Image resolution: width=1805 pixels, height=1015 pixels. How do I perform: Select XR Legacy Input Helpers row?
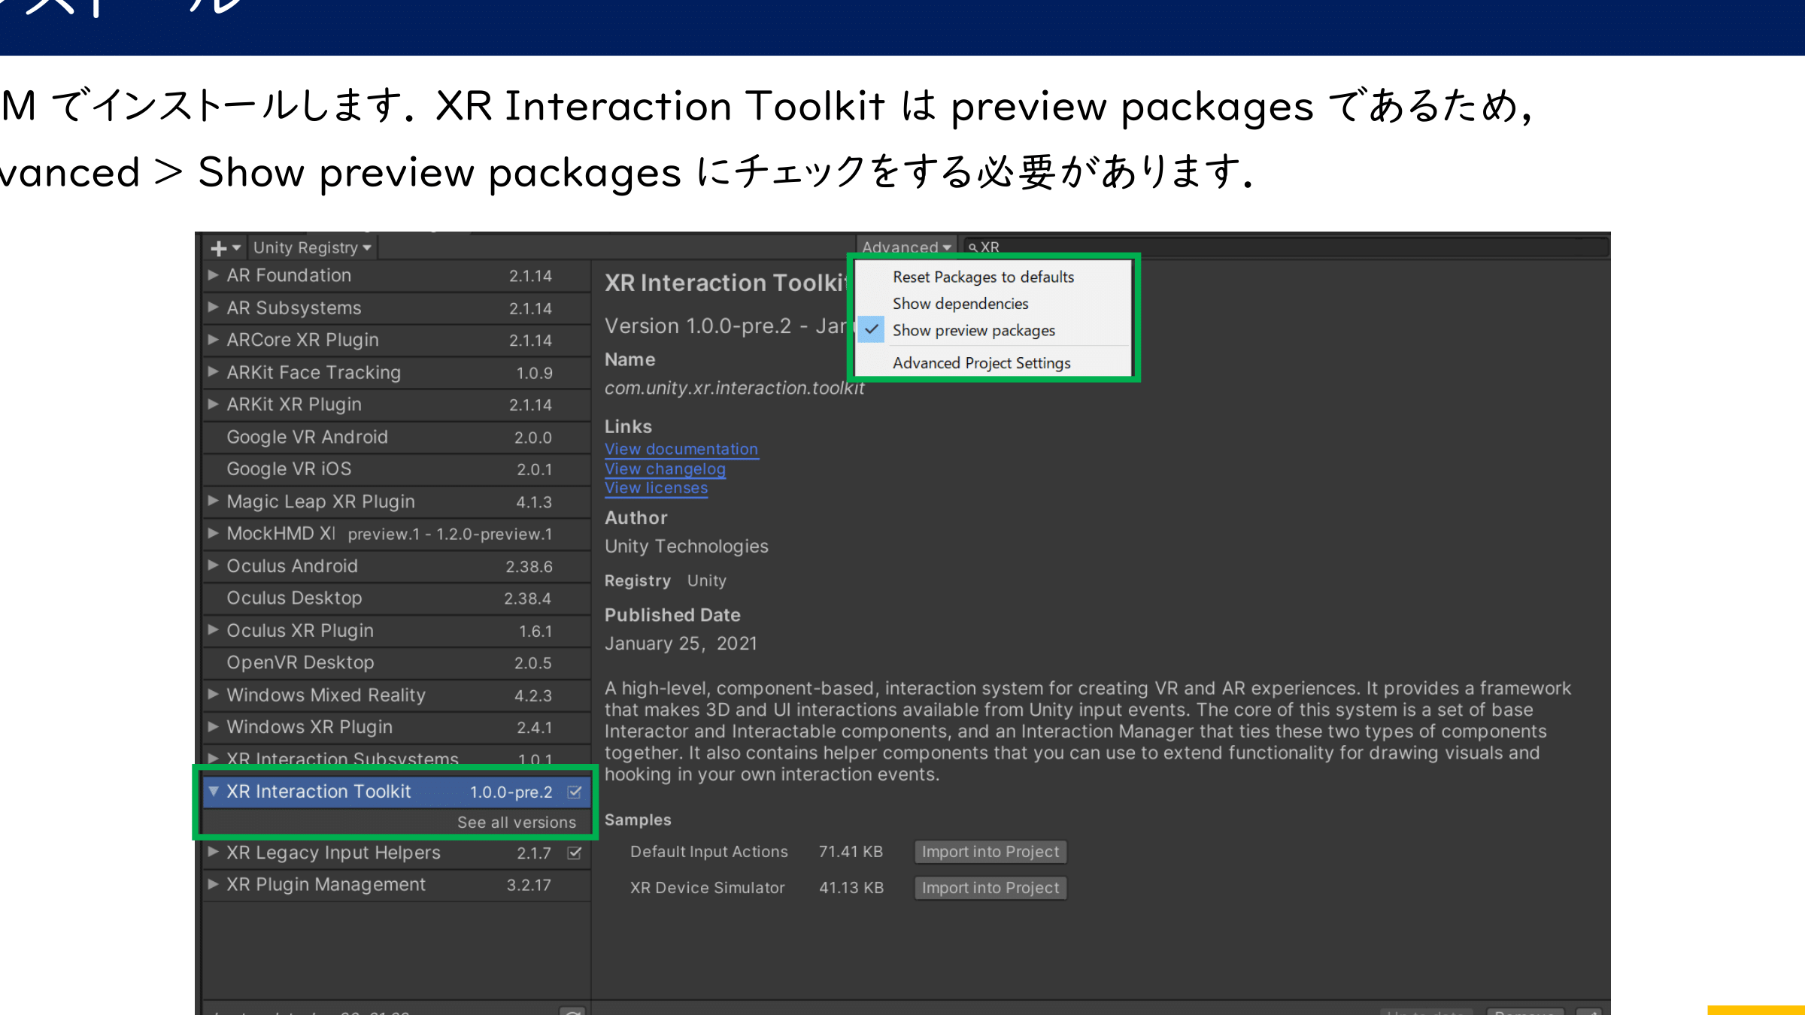point(396,853)
